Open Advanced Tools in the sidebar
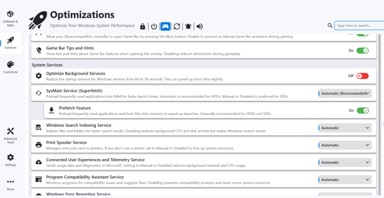The width and height of the screenshot is (384, 198). point(10,135)
